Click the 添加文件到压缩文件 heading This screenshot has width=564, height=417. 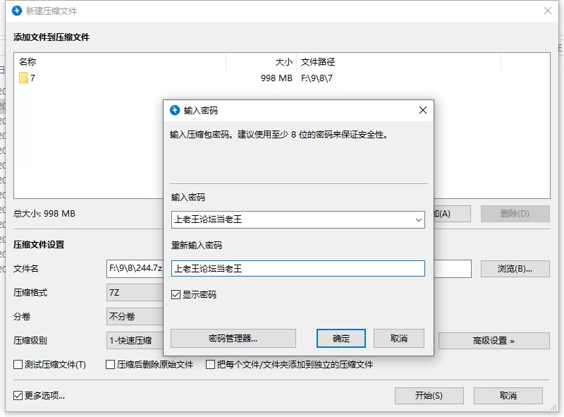click(51, 37)
